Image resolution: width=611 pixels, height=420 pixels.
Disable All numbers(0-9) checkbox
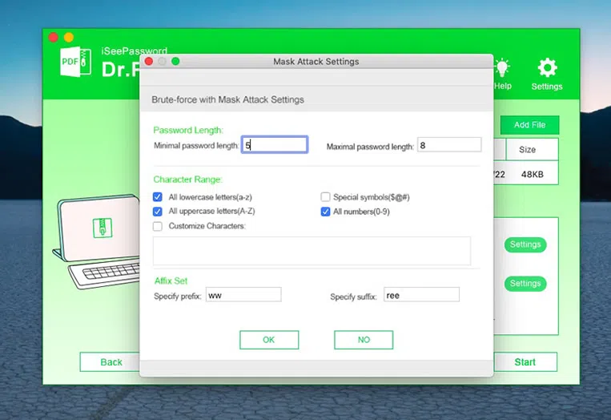pyautogui.click(x=326, y=212)
